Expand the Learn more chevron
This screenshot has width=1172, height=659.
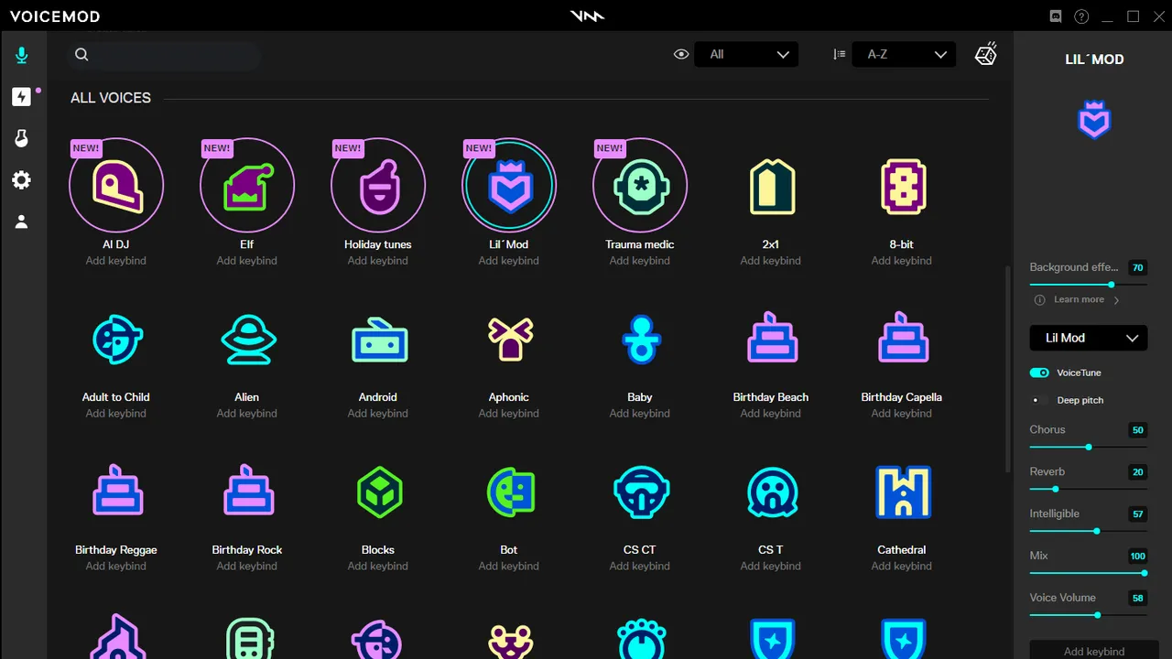[x=1117, y=300]
